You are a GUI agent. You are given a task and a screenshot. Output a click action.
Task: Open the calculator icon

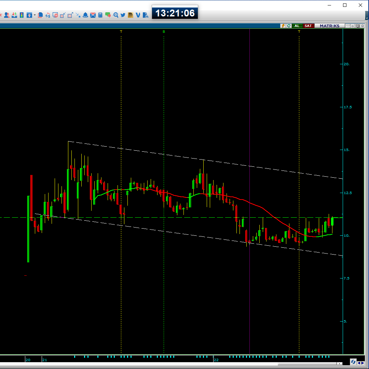coord(100,15)
